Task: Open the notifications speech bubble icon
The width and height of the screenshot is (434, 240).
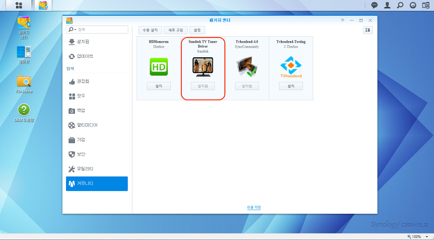Action: (x=374, y=5)
